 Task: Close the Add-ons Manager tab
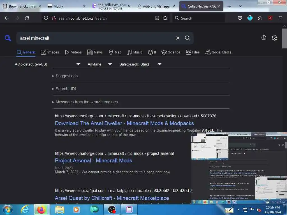coord(174,6)
